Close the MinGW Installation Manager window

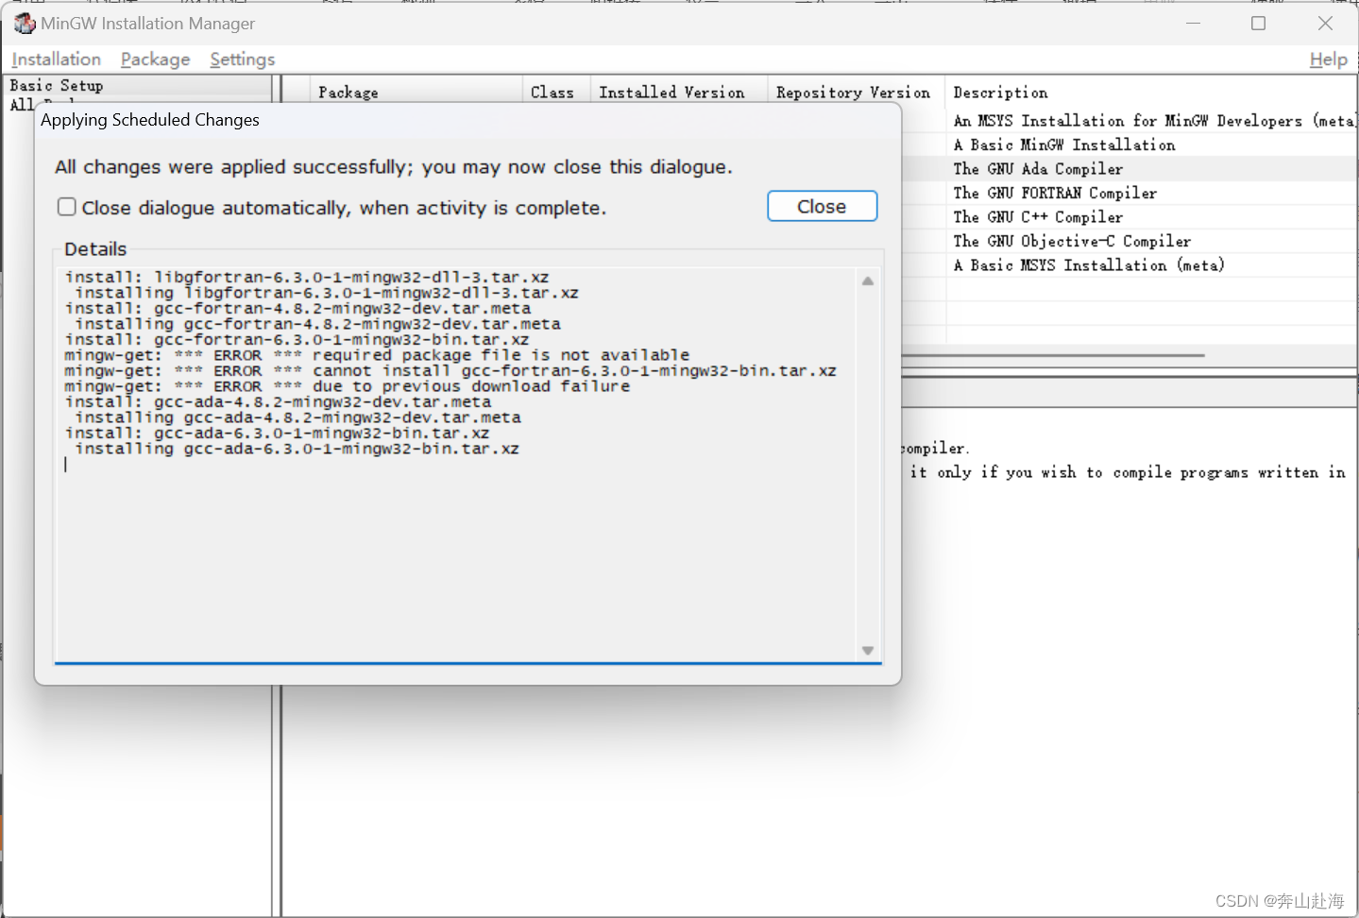click(x=1325, y=23)
